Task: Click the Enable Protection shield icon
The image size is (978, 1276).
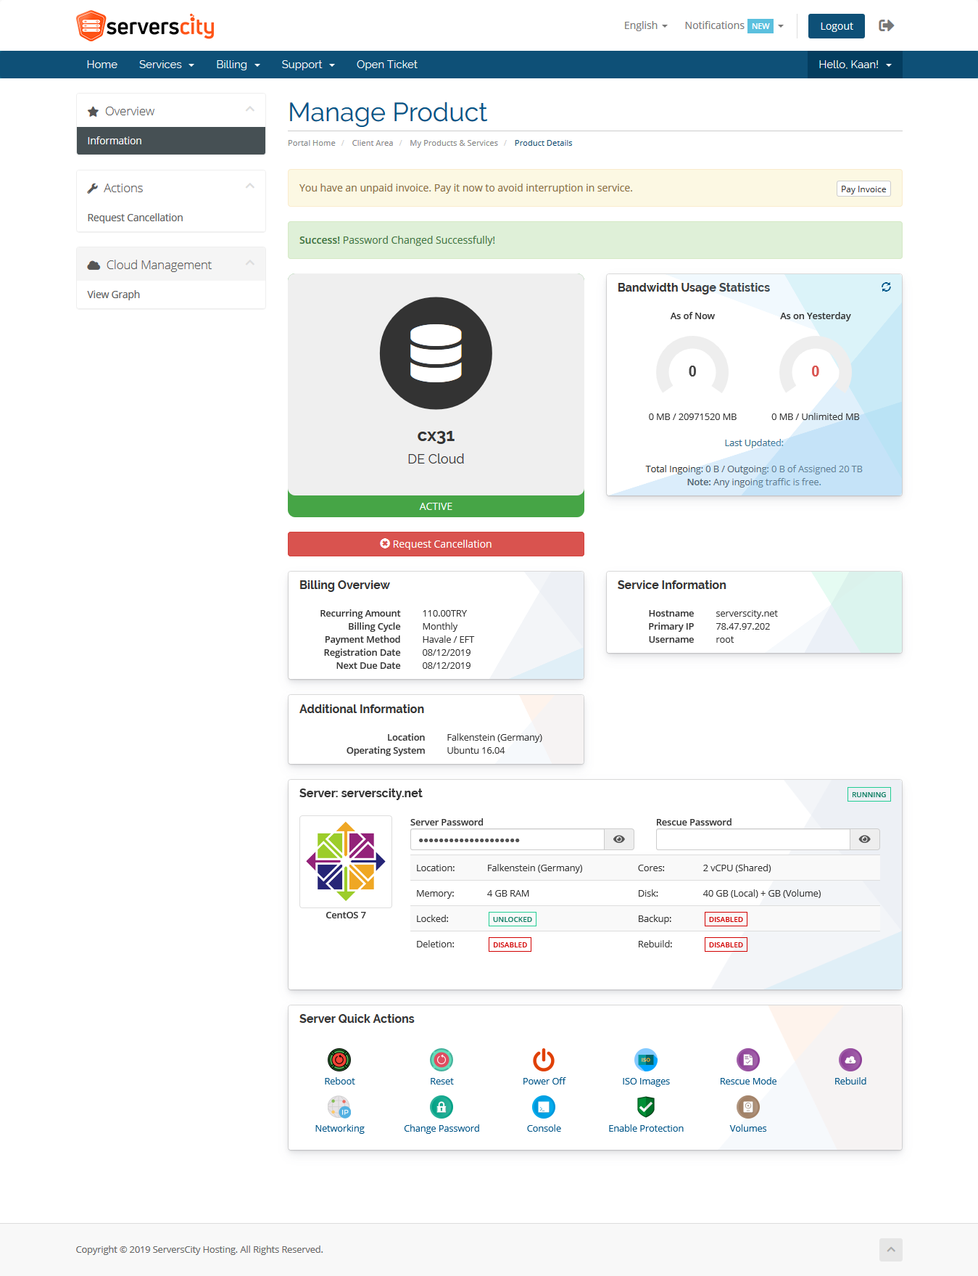Action: pyautogui.click(x=646, y=1107)
